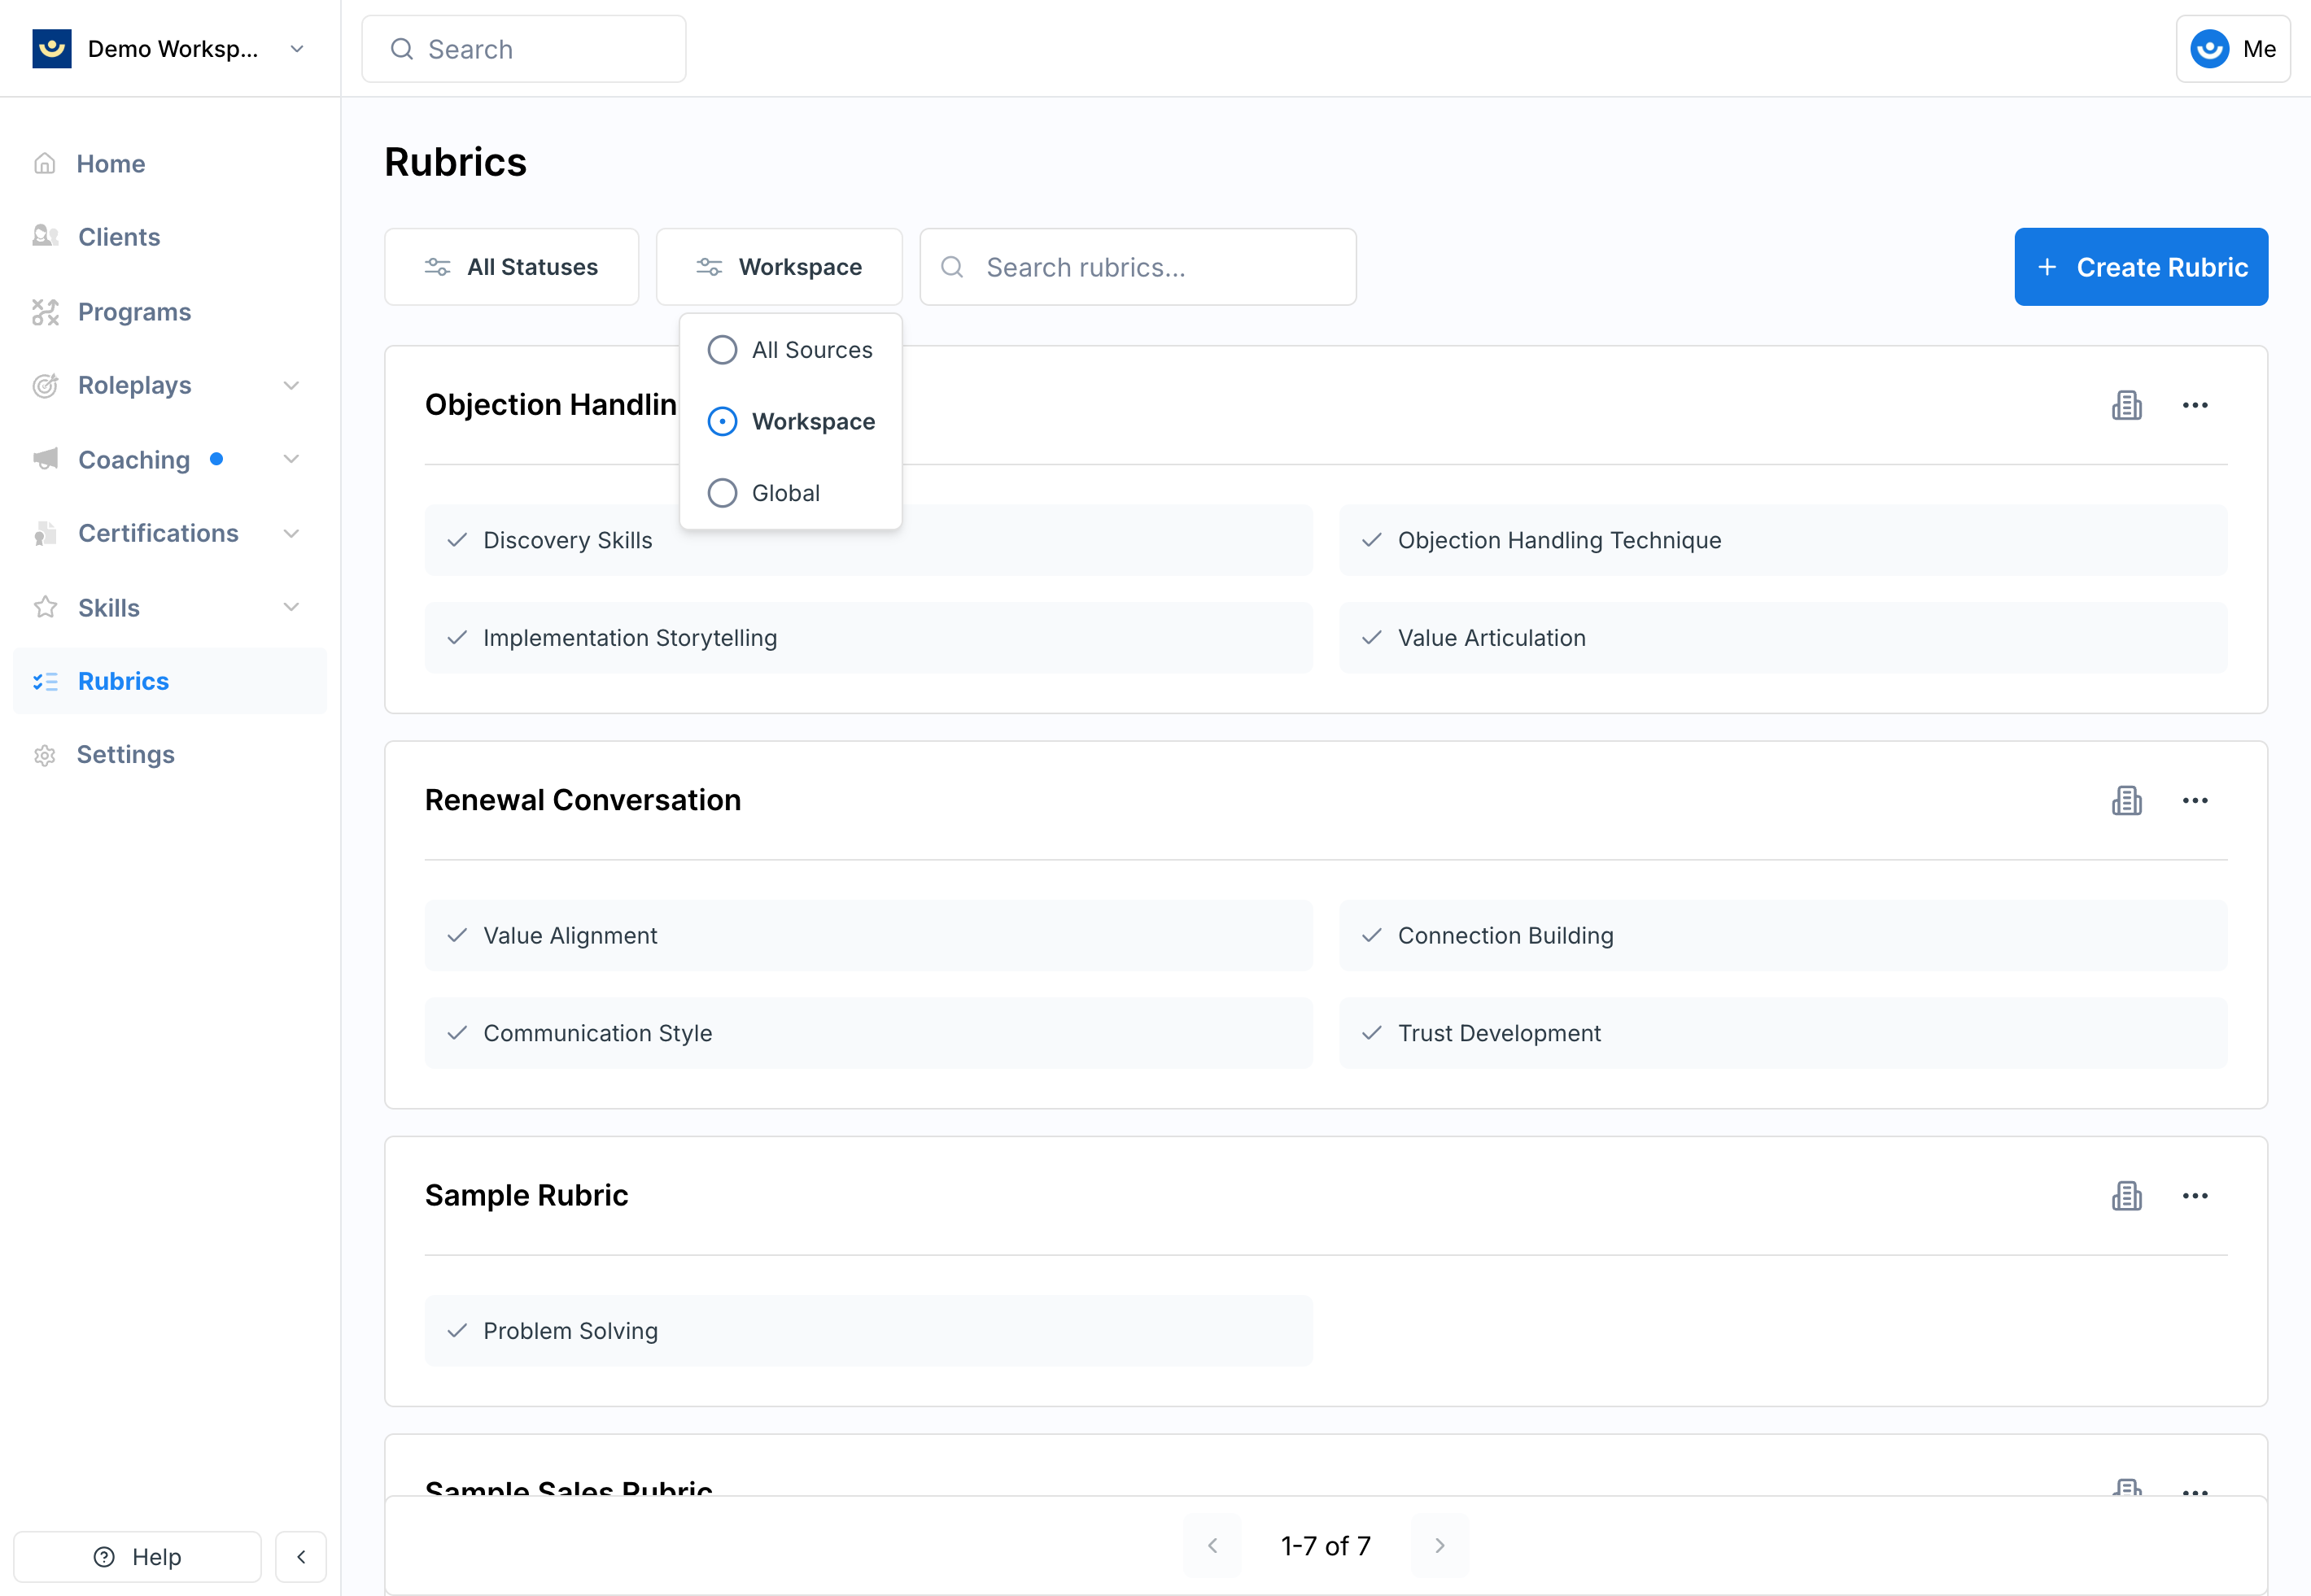Select the All Sources radio button

click(723, 350)
